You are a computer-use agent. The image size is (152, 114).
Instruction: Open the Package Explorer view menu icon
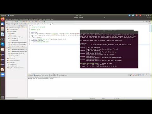(x=26, y=26)
